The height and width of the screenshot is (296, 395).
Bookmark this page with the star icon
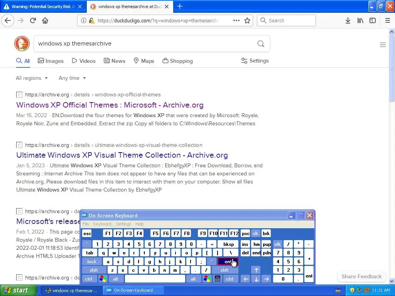(247, 20)
